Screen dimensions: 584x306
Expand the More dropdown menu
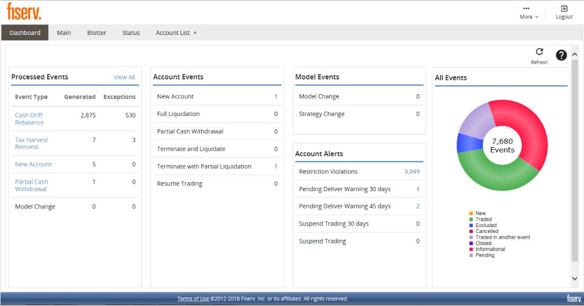click(529, 13)
